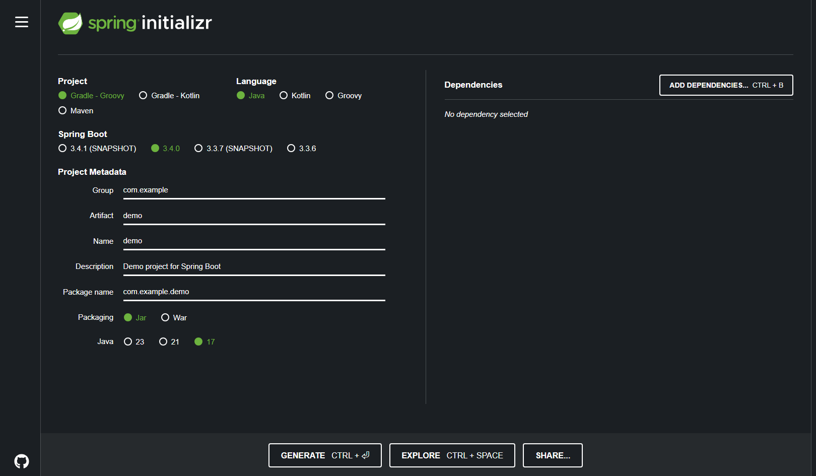The image size is (816, 476).
Task: Pick Java version 17
Action: [205, 342]
